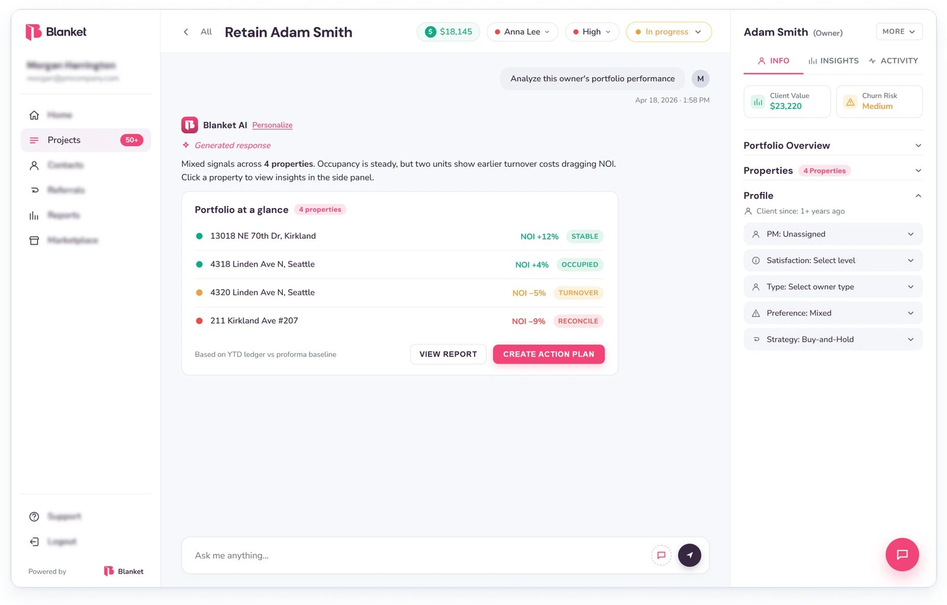Select the 211 Kirkland Ave #207 property
The width and height of the screenshot is (947, 605).
click(x=400, y=321)
